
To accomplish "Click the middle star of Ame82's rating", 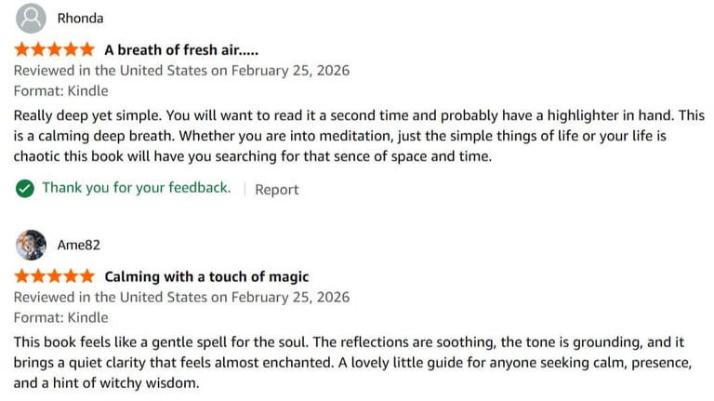I will pyautogui.click(x=54, y=276).
